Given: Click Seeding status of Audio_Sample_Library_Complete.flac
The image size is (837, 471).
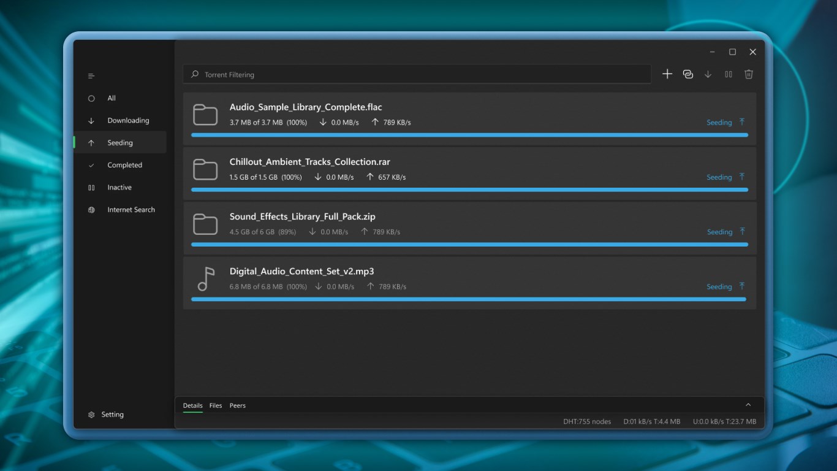Looking at the screenshot, I should click(719, 123).
